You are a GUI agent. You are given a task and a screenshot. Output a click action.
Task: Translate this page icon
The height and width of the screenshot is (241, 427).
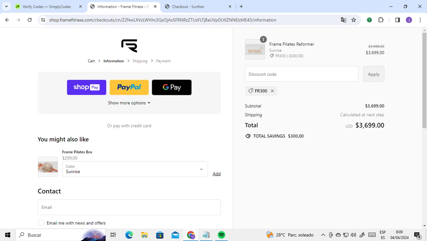pyautogui.click(x=344, y=20)
